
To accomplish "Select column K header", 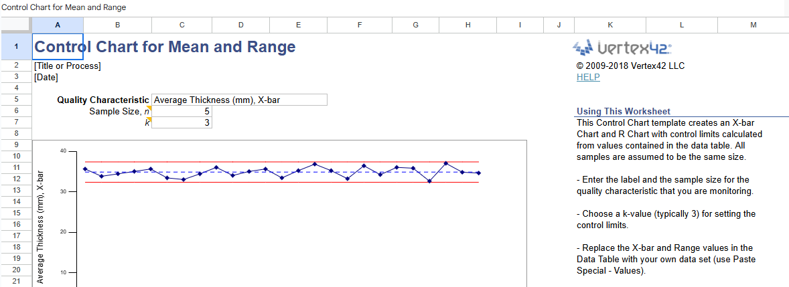I will (x=610, y=25).
